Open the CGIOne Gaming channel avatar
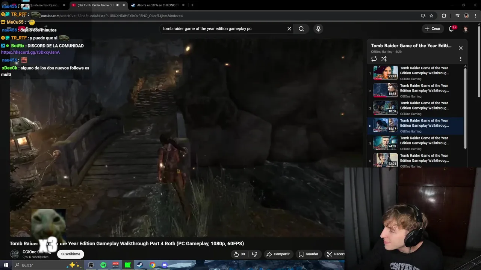Screen dimensions: 481x270 click(x=15, y=254)
